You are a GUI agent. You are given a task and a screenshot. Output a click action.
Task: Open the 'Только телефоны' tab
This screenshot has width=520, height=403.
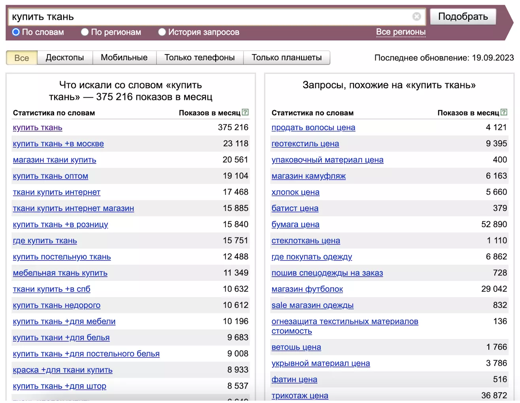[200, 58]
